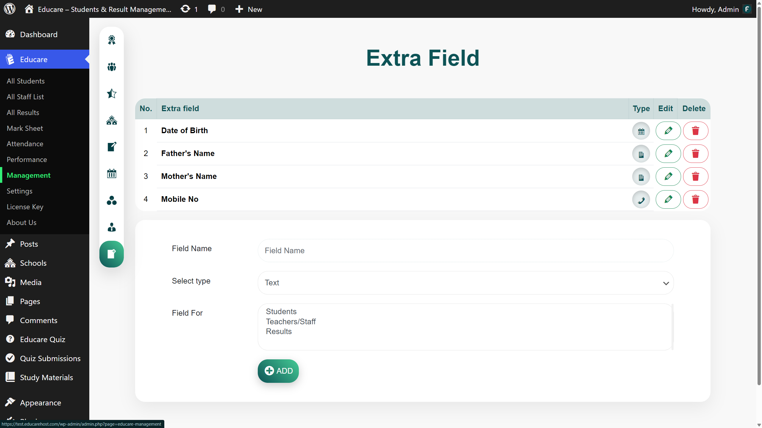The width and height of the screenshot is (762, 428).
Task: Choose Teachers/Staff in Field For list
Action: point(291,322)
